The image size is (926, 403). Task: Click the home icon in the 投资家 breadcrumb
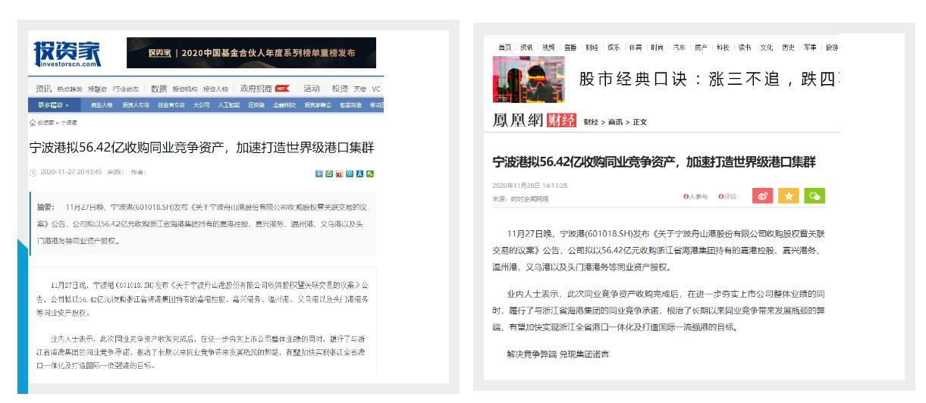click(x=32, y=121)
